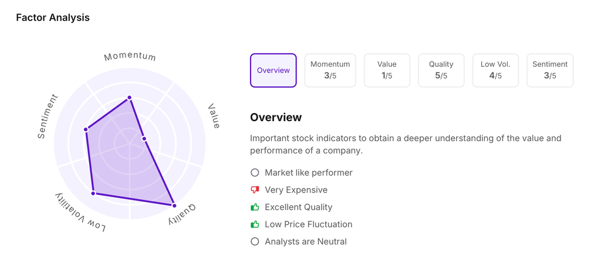Click the green thumbs-up Excellent Quality icon
601x270 pixels.
pyautogui.click(x=255, y=207)
